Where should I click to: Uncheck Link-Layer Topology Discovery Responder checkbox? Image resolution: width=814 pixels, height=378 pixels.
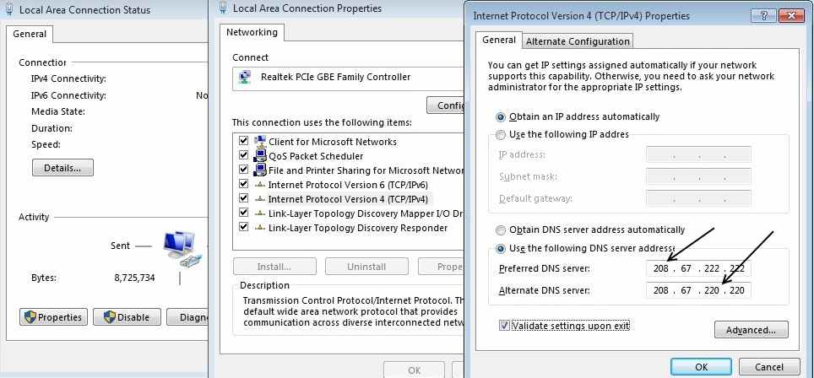(243, 227)
